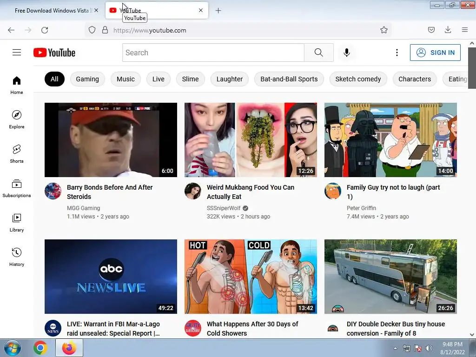Open the MGG Gaming channel name link

point(84,208)
